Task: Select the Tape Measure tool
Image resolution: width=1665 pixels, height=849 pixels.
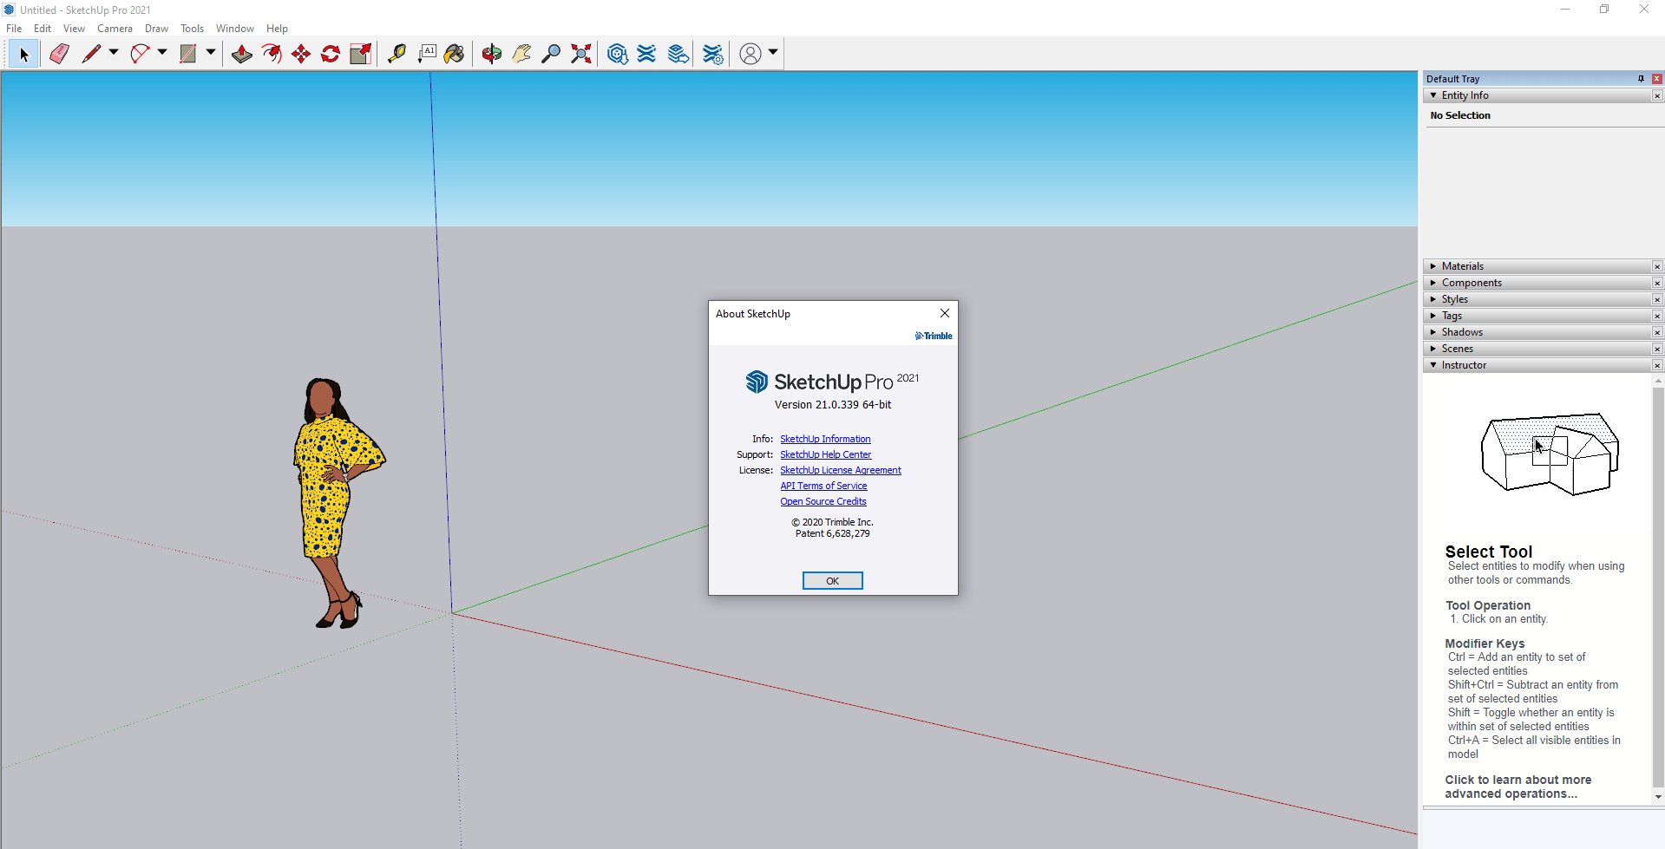Action: 397,54
